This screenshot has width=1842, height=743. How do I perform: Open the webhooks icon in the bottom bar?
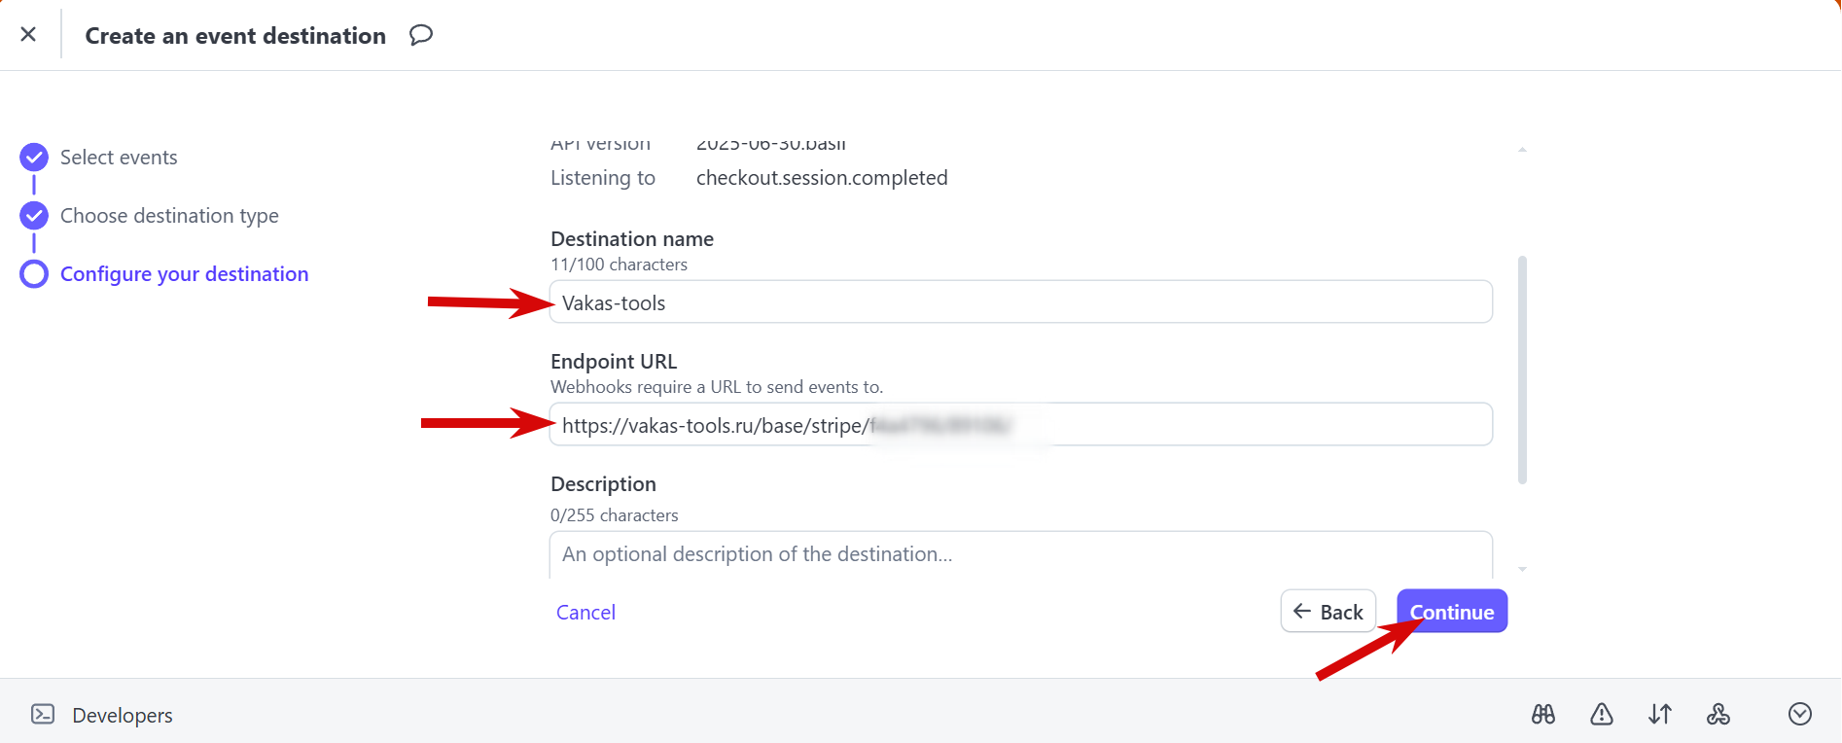[x=1718, y=715]
